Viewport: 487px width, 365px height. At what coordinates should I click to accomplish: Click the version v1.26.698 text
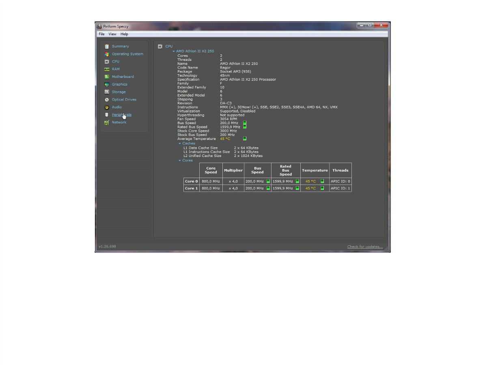pyautogui.click(x=107, y=246)
